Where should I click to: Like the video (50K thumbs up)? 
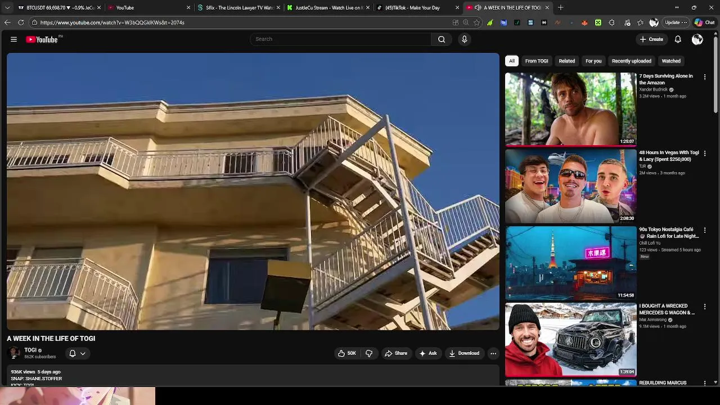[347, 353]
